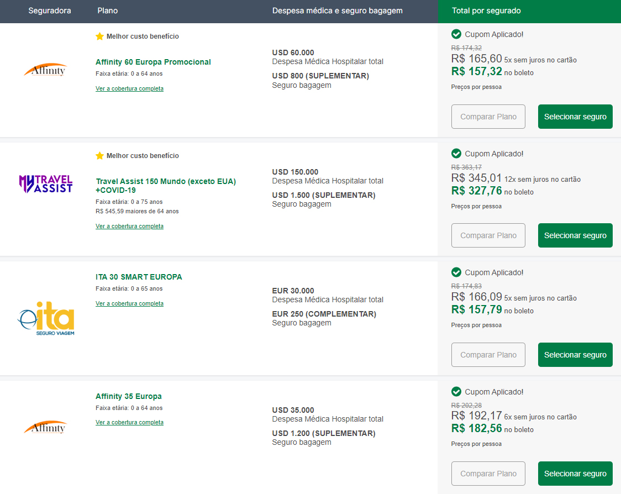The image size is (621, 494).
Task: Click the Affinity logo beside Affinity 35 Europa
Action: tap(45, 427)
